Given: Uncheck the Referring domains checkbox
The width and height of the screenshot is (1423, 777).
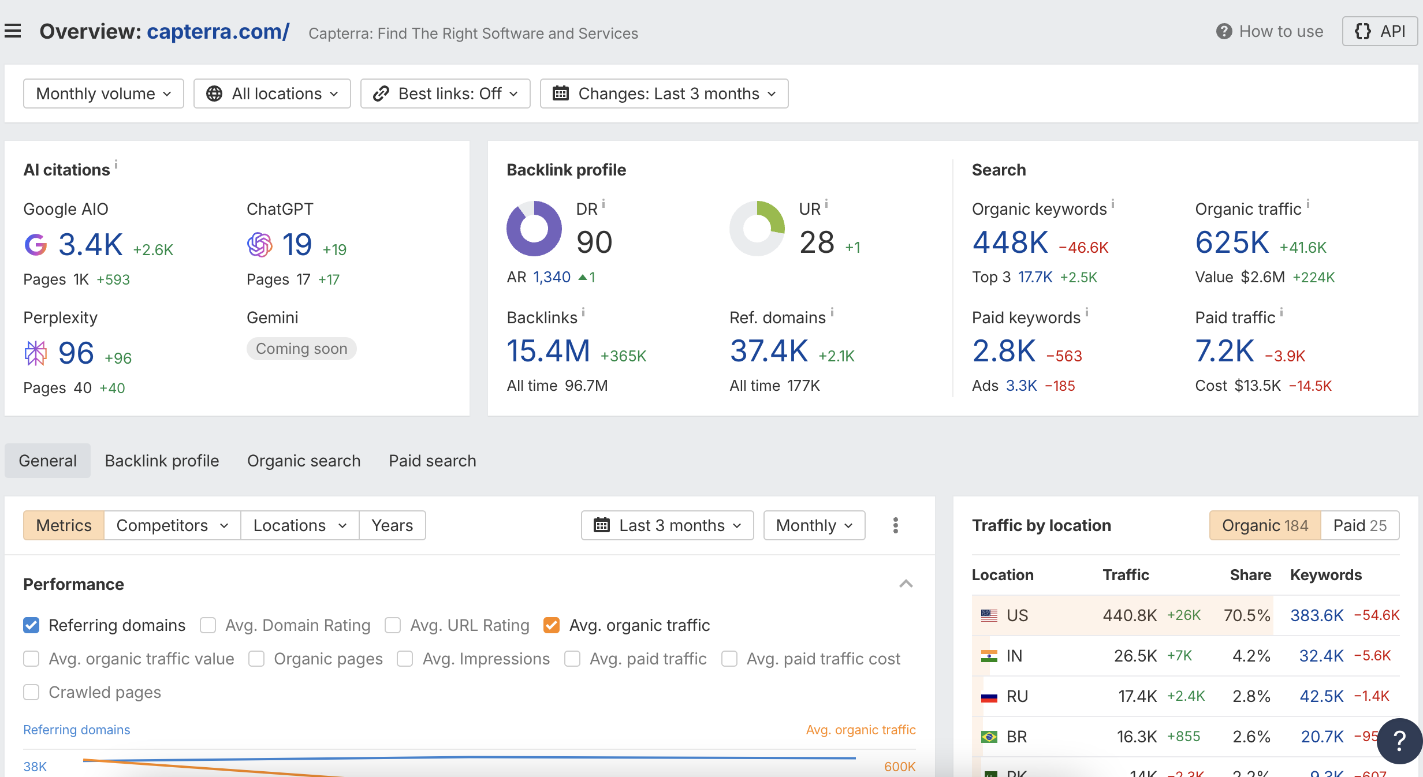Looking at the screenshot, I should tap(31, 625).
